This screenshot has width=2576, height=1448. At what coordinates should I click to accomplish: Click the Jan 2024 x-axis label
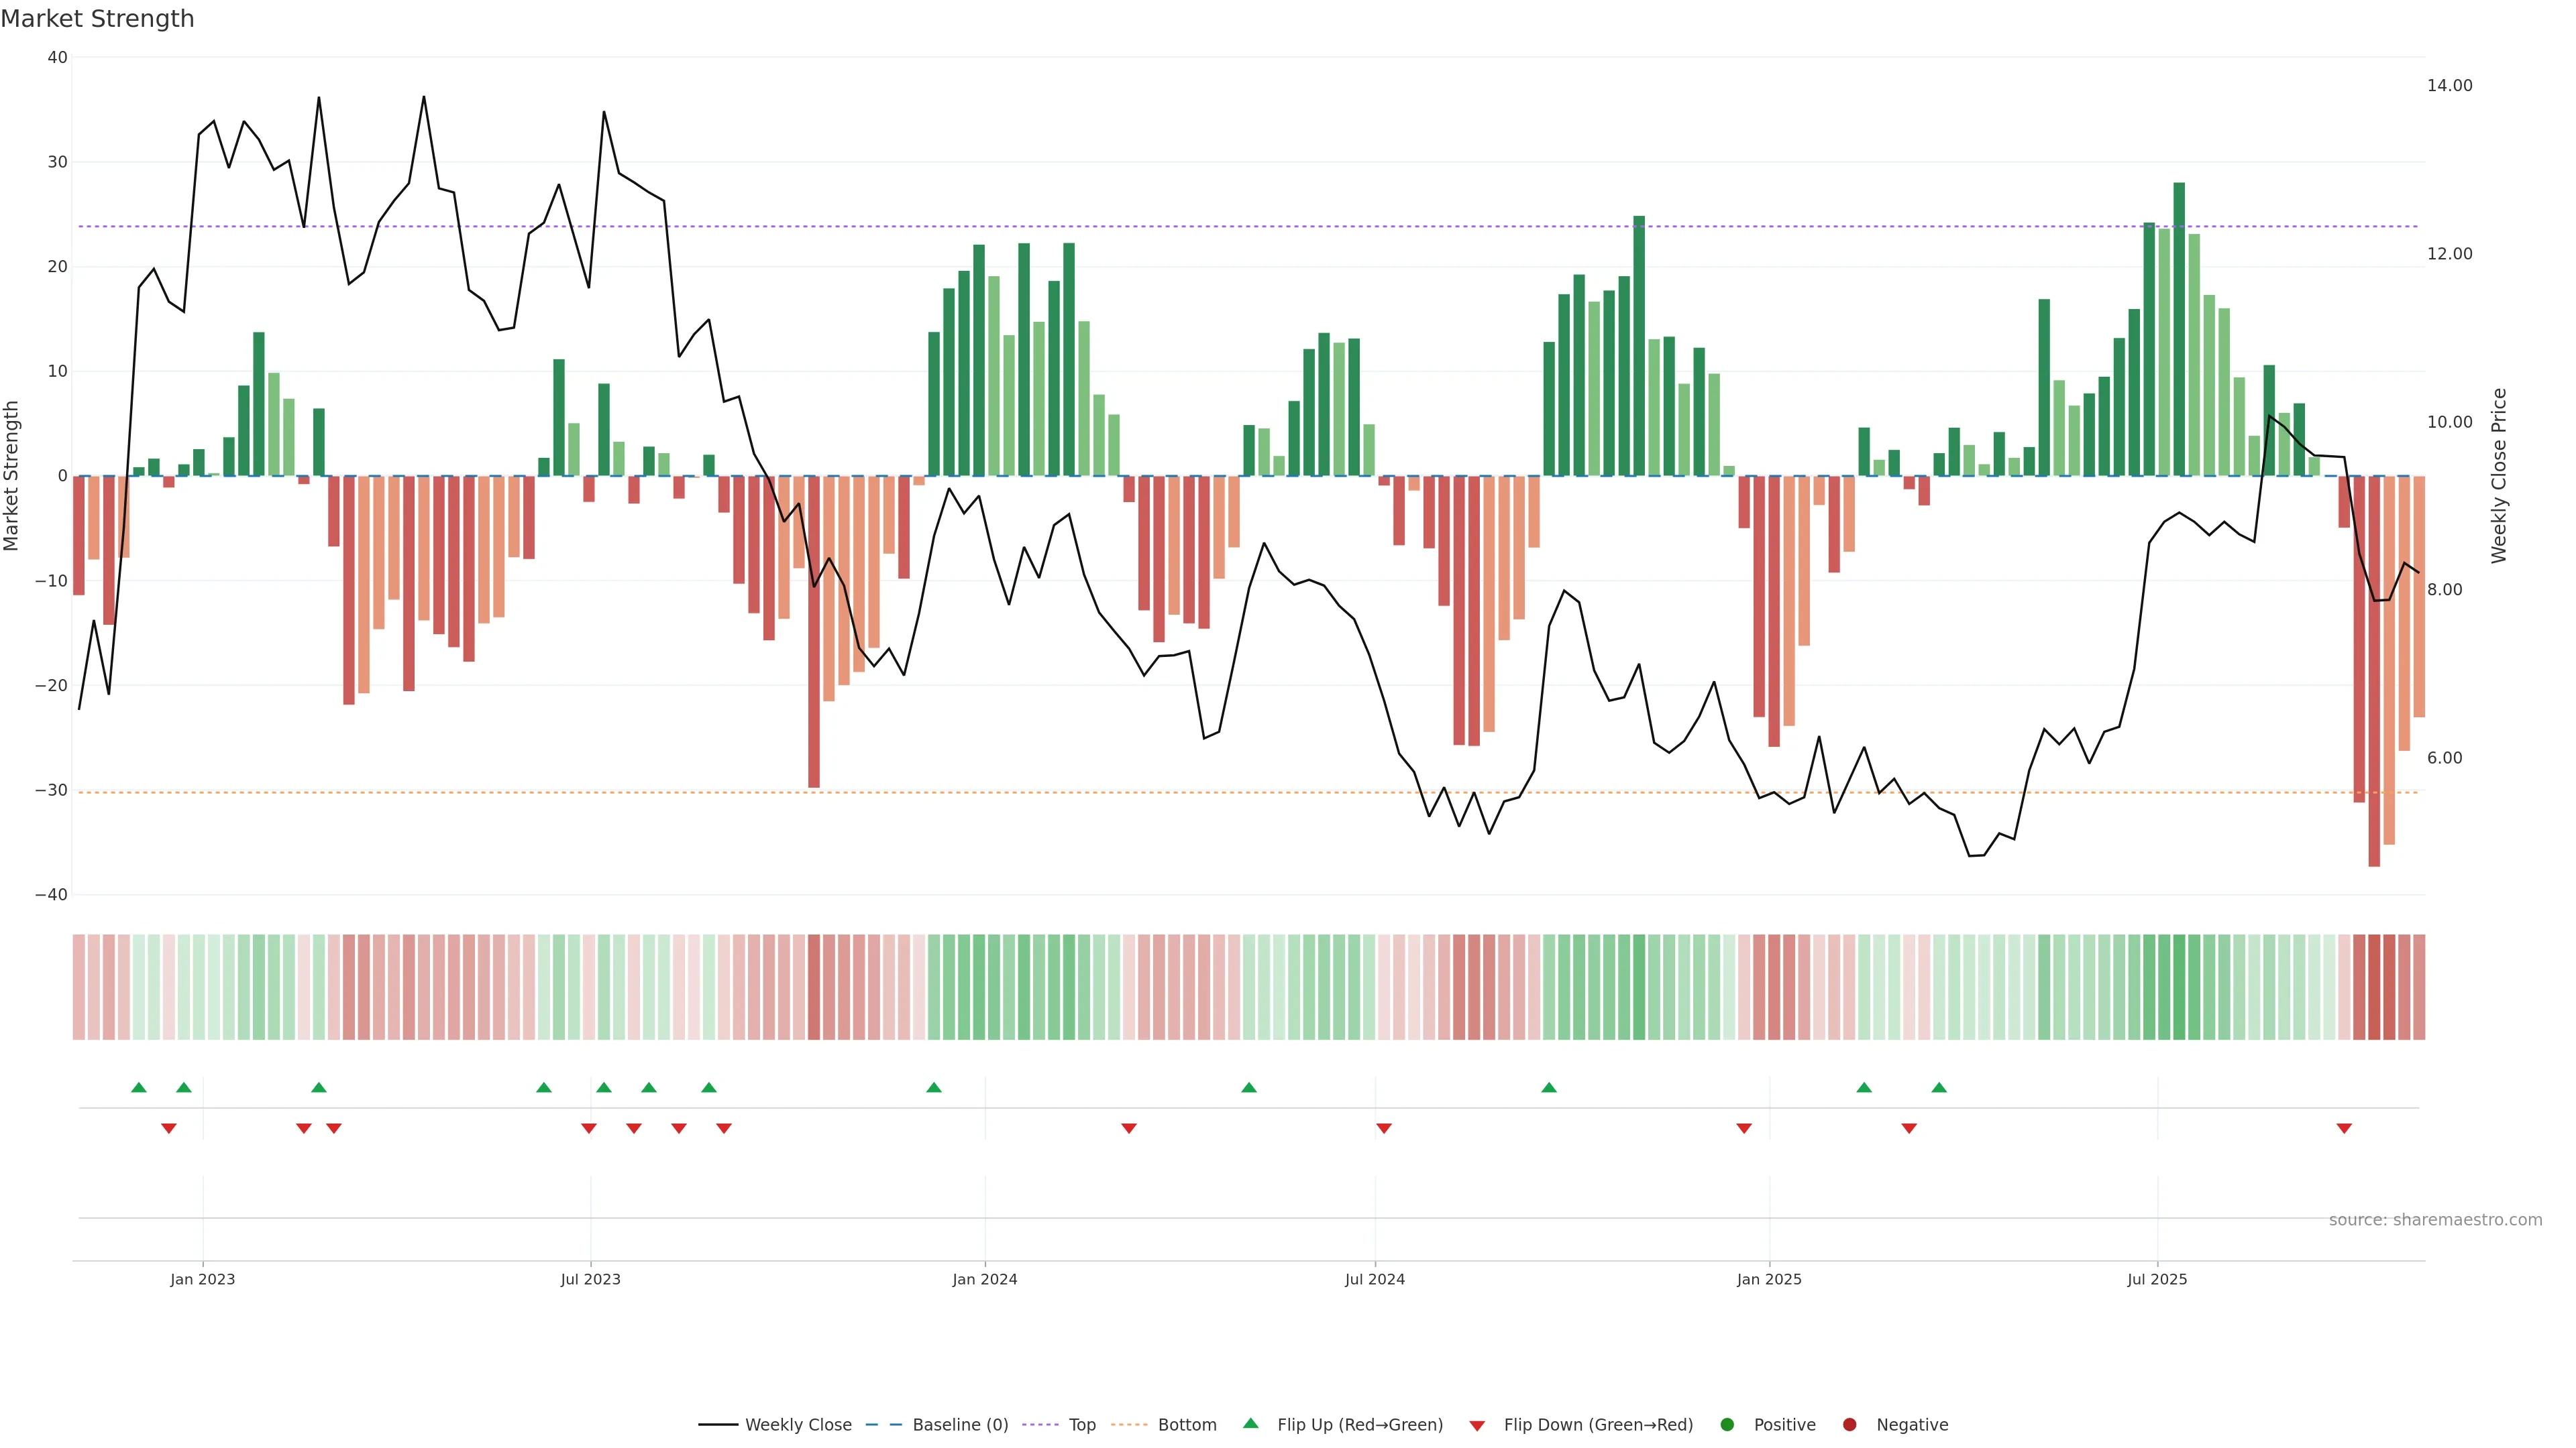[x=984, y=1279]
